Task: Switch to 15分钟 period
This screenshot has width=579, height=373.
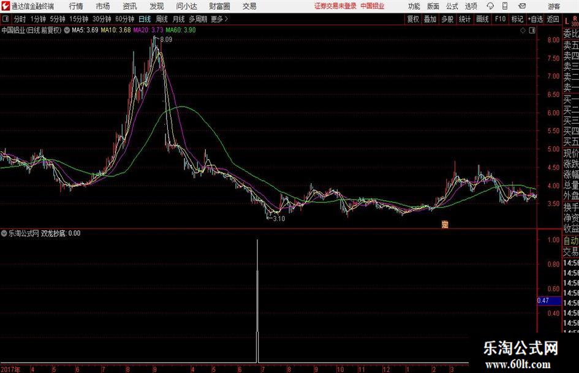Action: (x=78, y=19)
